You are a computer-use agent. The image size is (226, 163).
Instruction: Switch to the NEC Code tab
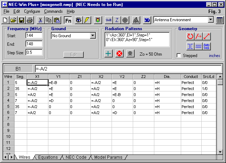click(76, 157)
